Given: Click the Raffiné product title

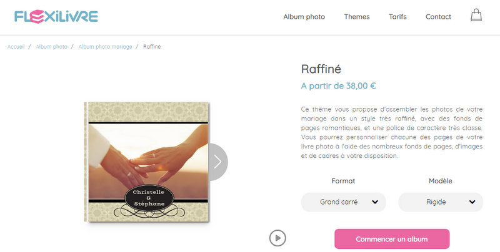Looking at the screenshot, I should click(x=321, y=69).
